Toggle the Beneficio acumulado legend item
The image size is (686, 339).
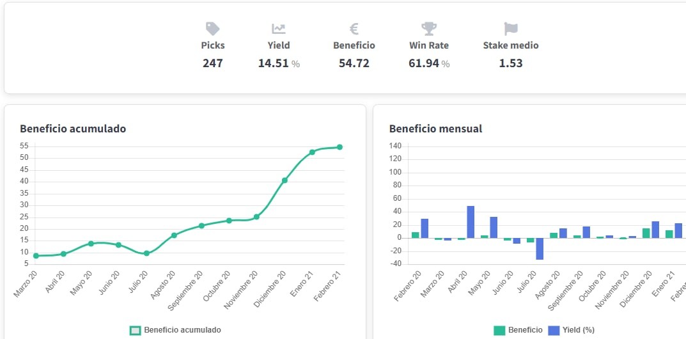click(175, 330)
